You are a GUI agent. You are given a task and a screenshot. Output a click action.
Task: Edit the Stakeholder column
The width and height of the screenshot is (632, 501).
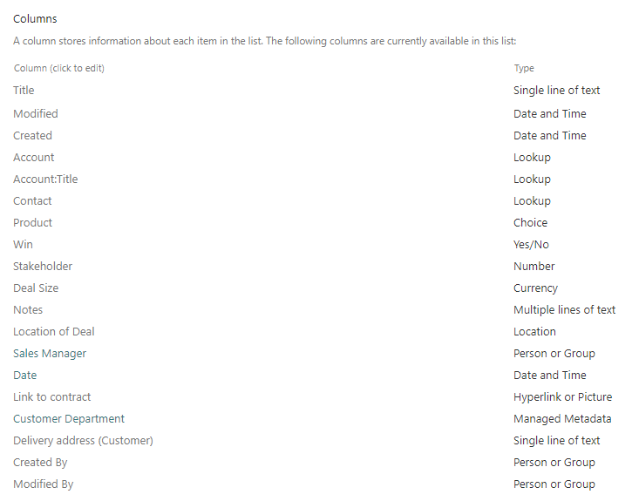pyautogui.click(x=43, y=267)
